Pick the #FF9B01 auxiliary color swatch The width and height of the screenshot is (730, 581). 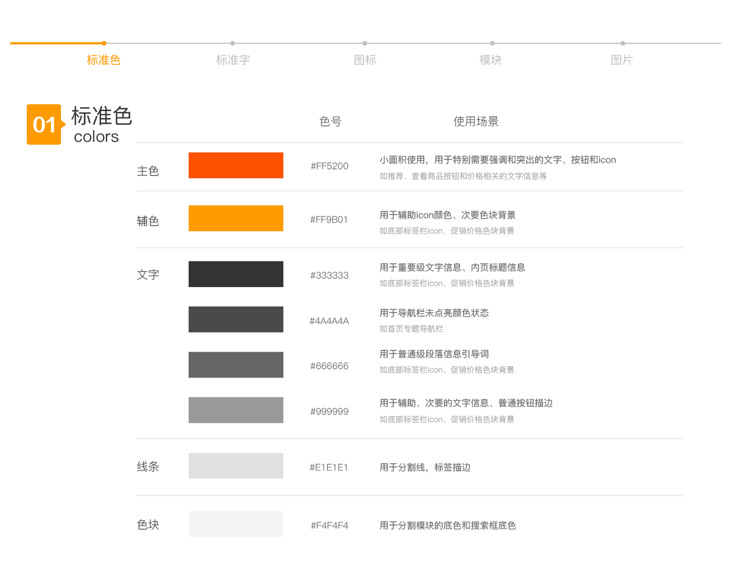[x=236, y=218]
